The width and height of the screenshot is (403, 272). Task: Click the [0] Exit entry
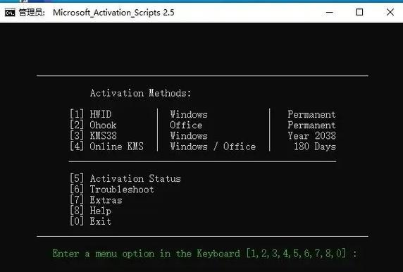(x=90, y=221)
